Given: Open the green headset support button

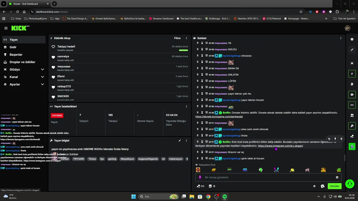Looking at the screenshot, I should (350, 184).
